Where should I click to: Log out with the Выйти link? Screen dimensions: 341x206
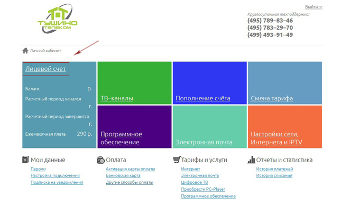[314, 7]
